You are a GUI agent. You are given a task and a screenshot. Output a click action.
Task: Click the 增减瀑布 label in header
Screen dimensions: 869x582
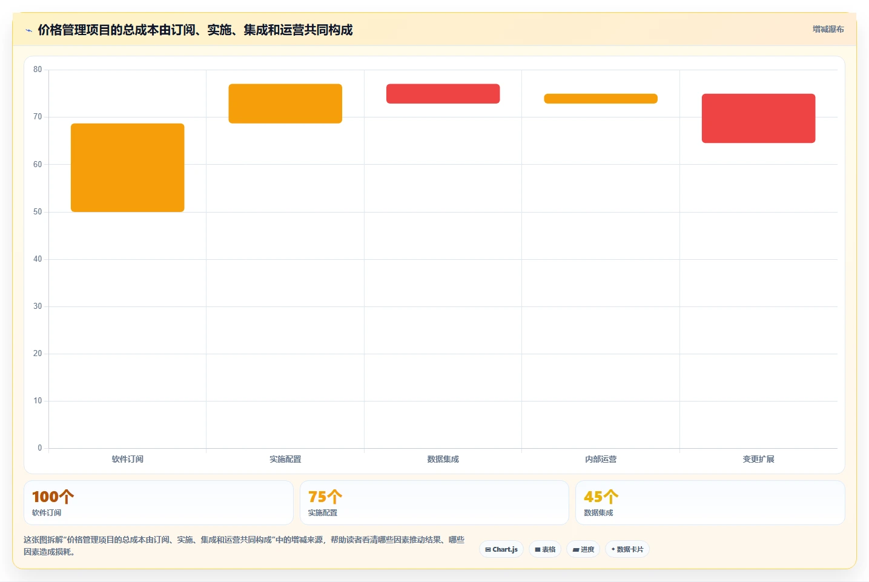pyautogui.click(x=828, y=29)
